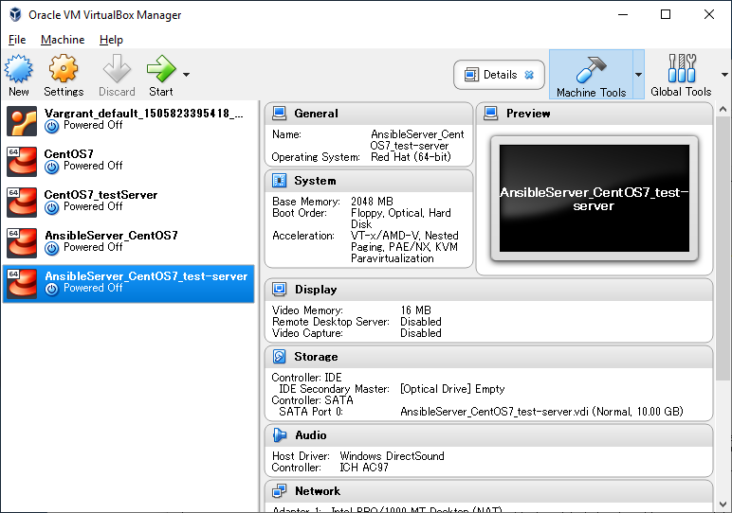Screen dimensions: 732x513
Task: Click the VirtualBox title bar icon
Action: 15,14
